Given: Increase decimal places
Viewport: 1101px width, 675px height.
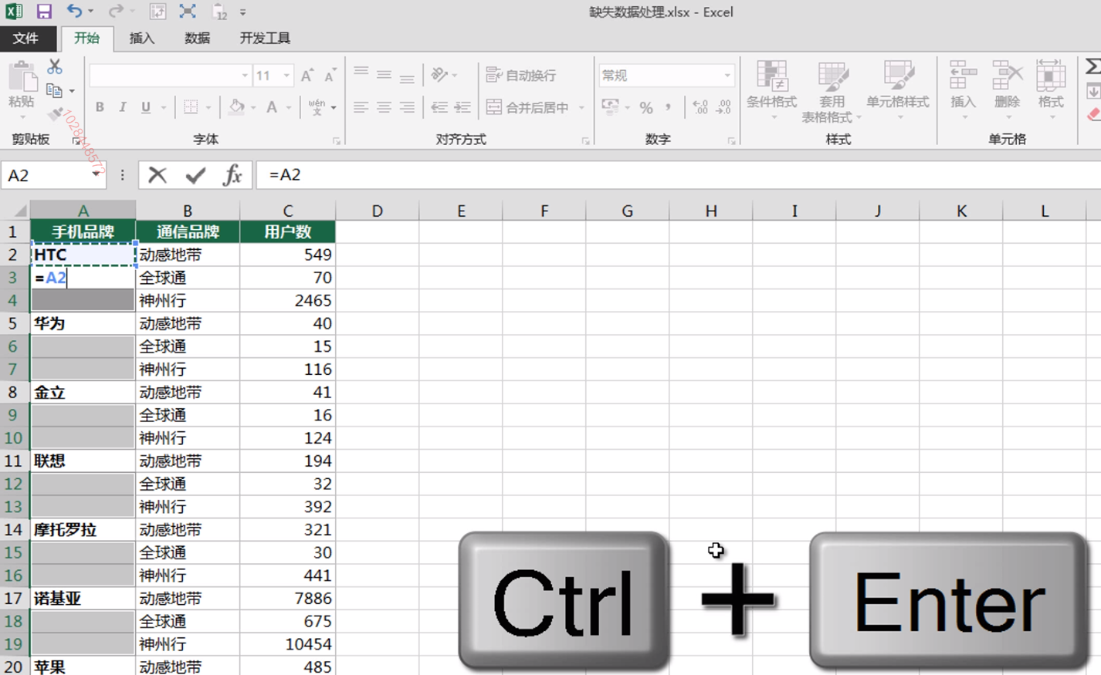Looking at the screenshot, I should tap(700, 107).
